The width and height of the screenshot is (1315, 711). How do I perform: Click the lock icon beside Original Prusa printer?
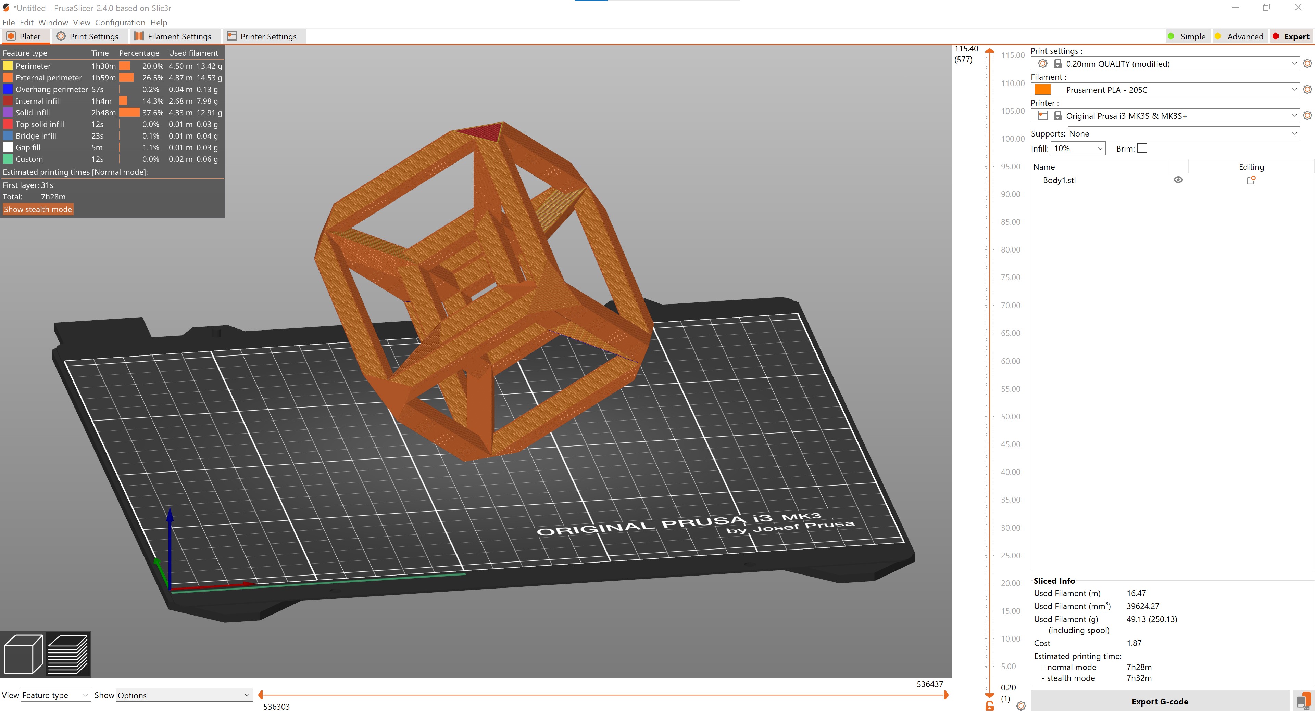coord(1058,115)
